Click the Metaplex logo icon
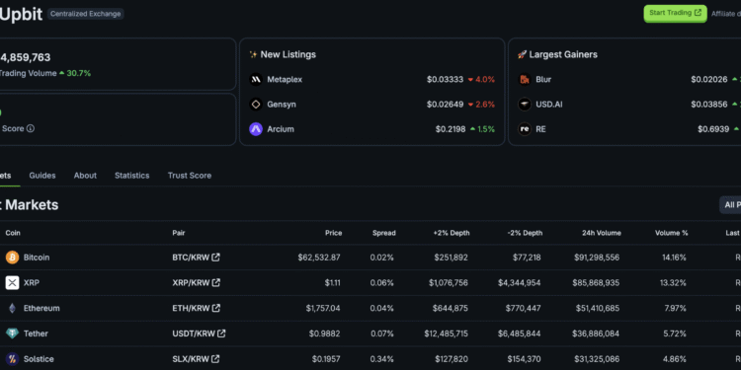The image size is (741, 370). click(x=256, y=79)
